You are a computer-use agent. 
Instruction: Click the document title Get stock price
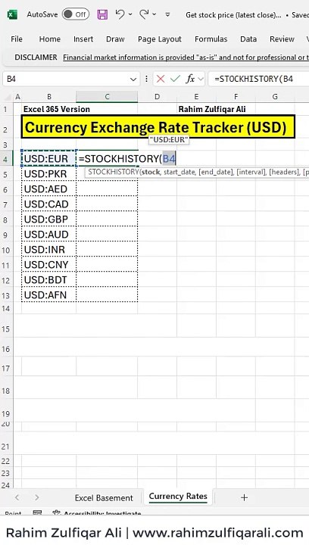coord(233,15)
